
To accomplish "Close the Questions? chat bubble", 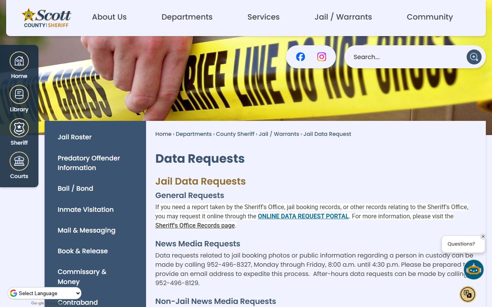I will point(483,236).
